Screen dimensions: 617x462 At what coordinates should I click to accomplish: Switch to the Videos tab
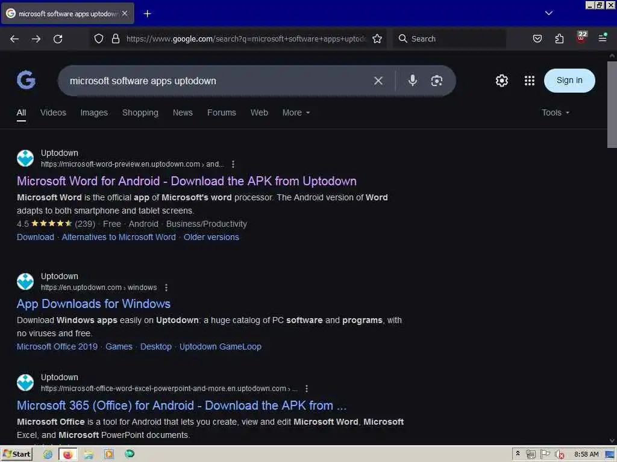(x=53, y=112)
